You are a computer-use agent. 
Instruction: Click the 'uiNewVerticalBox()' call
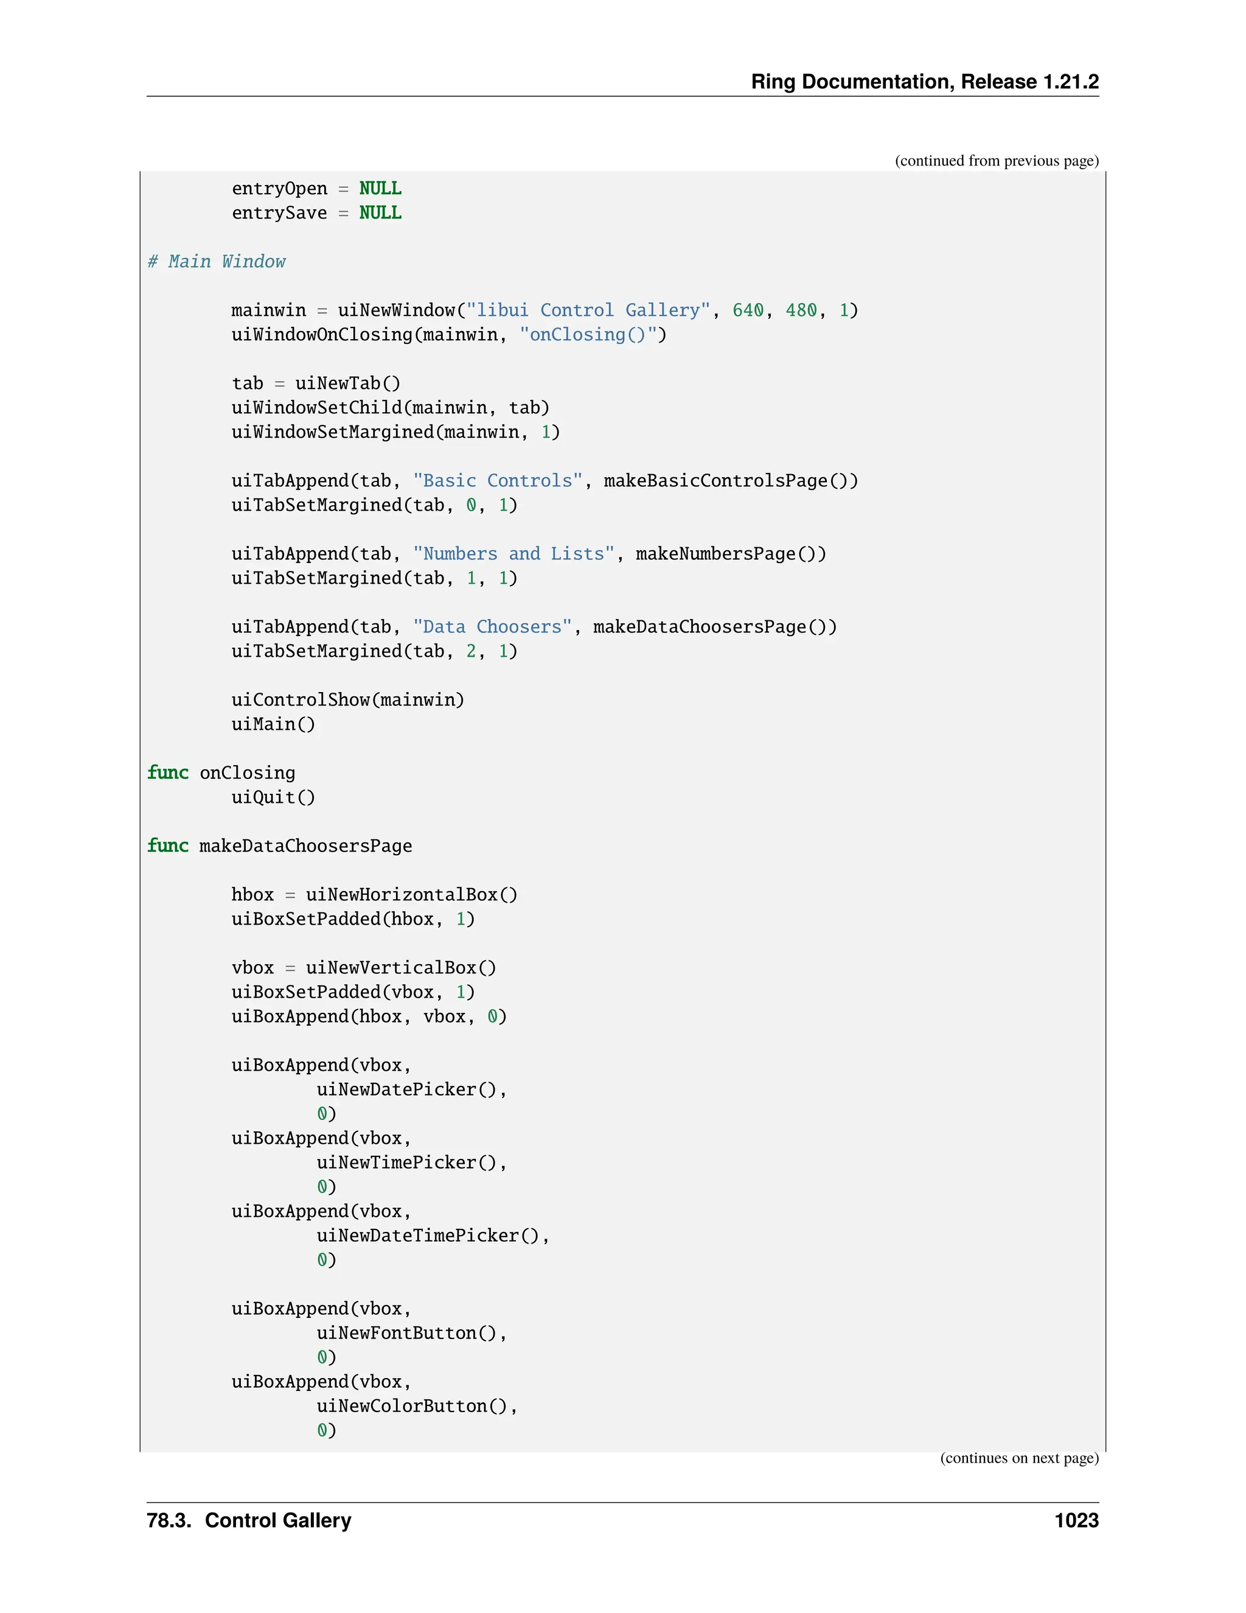pyautogui.click(x=401, y=968)
